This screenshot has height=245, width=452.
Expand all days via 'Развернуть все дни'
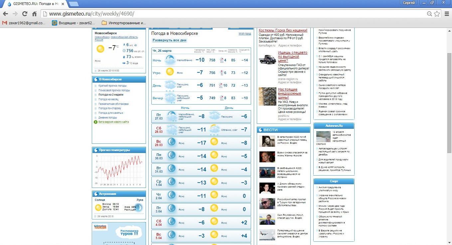coord(170,40)
